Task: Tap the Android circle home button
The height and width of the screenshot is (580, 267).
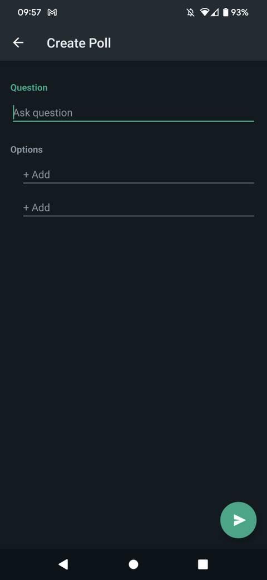Action: click(x=133, y=564)
